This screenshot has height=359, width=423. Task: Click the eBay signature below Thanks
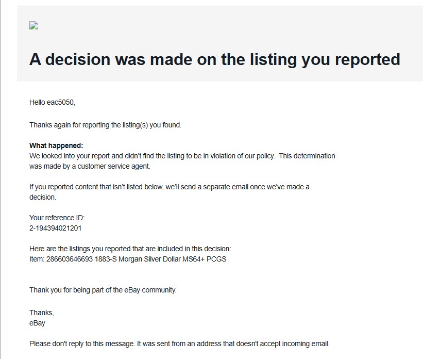pos(38,323)
